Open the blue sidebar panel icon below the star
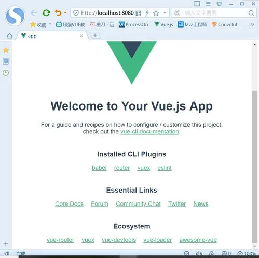Viewport: 259px width, 258px height. click(6, 62)
